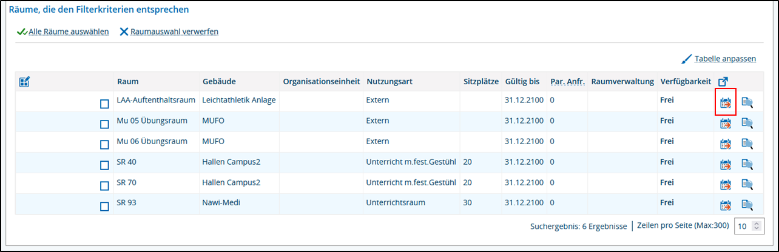The height and width of the screenshot is (252, 779).
Task: Click room details magnifier for Mu 05 Übungsraum
Action: point(747,124)
